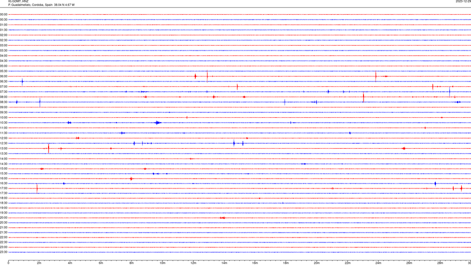This screenshot has height=265, width=471.
Task: Click the 09:00 time label
Action: [x=3, y=107]
